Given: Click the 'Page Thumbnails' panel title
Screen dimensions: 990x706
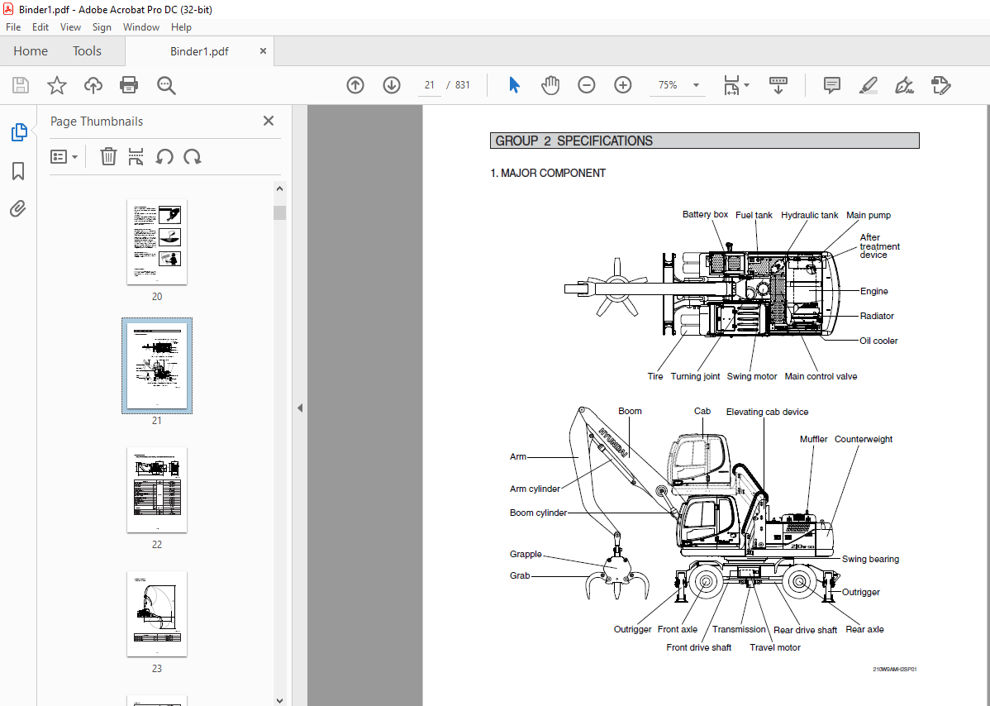Looking at the screenshot, I should pyautogui.click(x=97, y=122).
